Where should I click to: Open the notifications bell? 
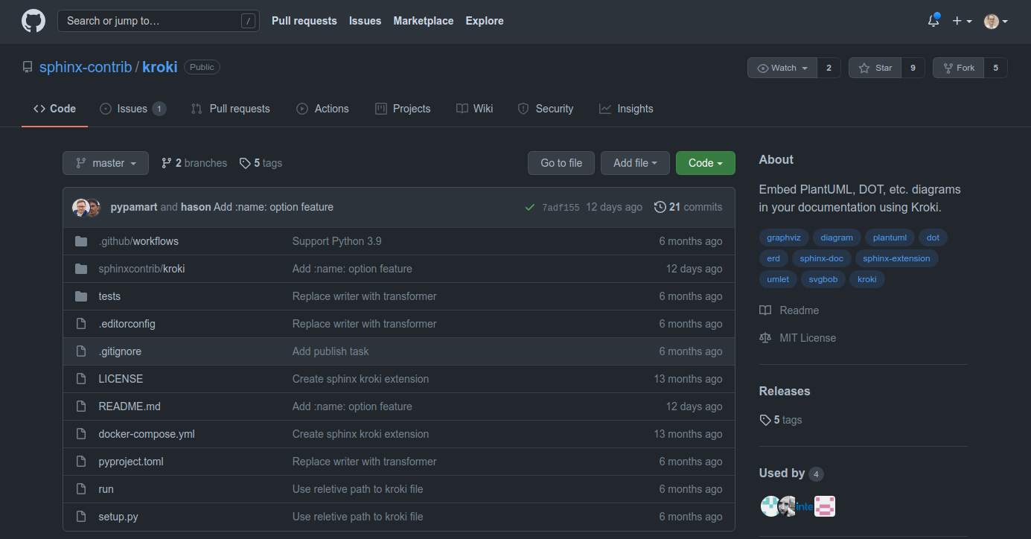[933, 21]
